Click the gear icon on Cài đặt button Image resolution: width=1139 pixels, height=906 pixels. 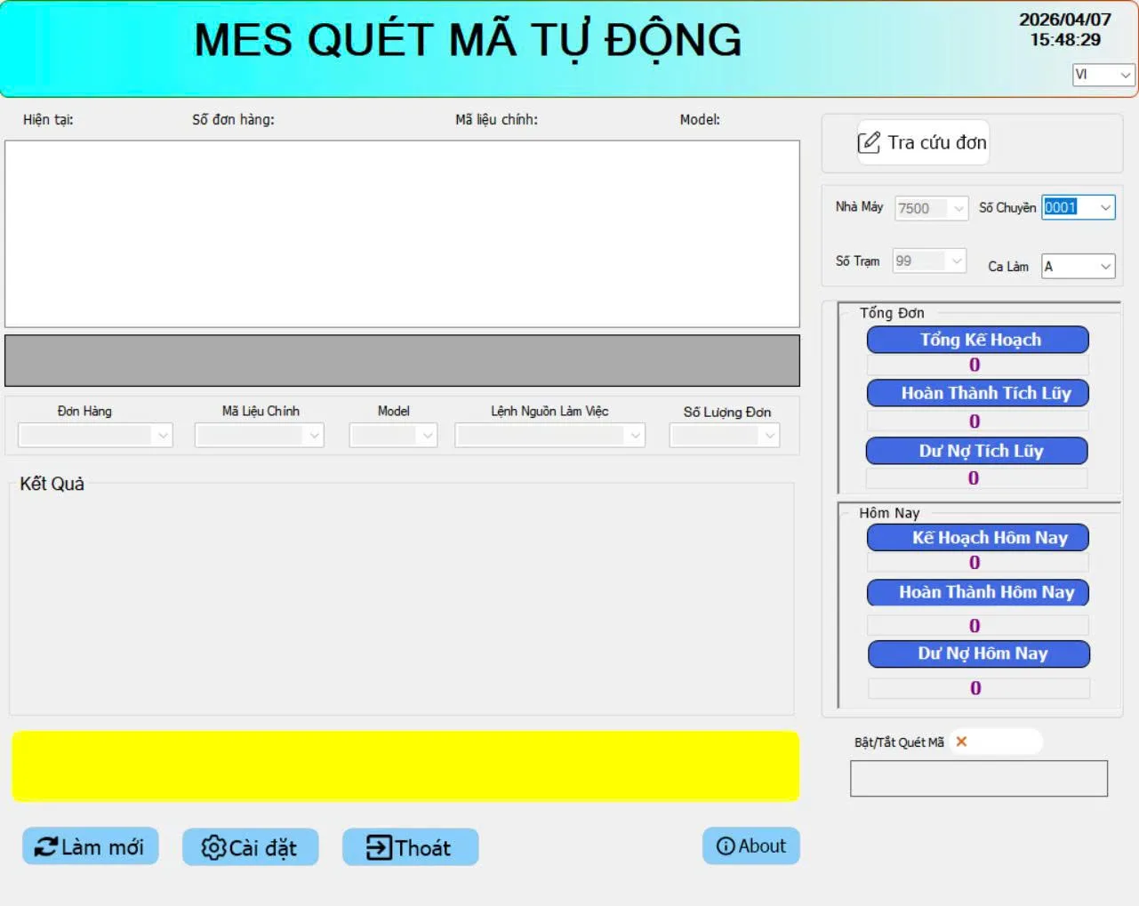[213, 847]
